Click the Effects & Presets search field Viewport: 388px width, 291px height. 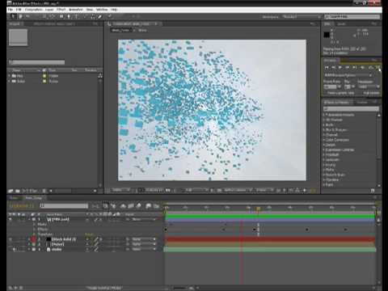pyautogui.click(x=351, y=108)
